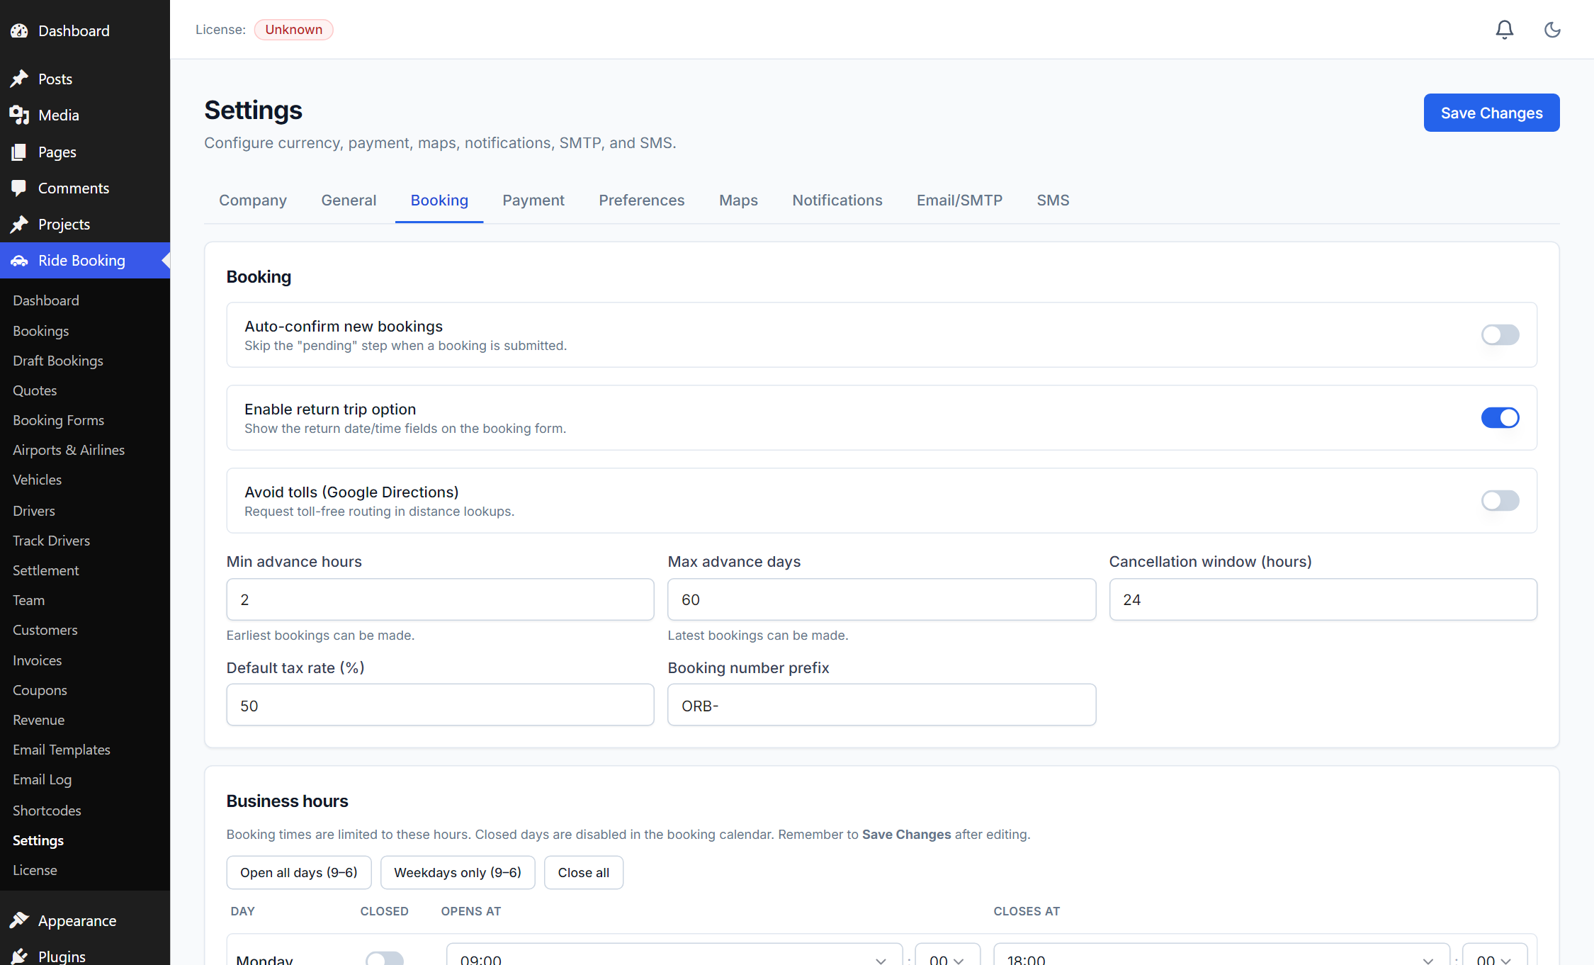This screenshot has width=1594, height=965.
Task: Open the Notifications tab
Action: click(837, 201)
